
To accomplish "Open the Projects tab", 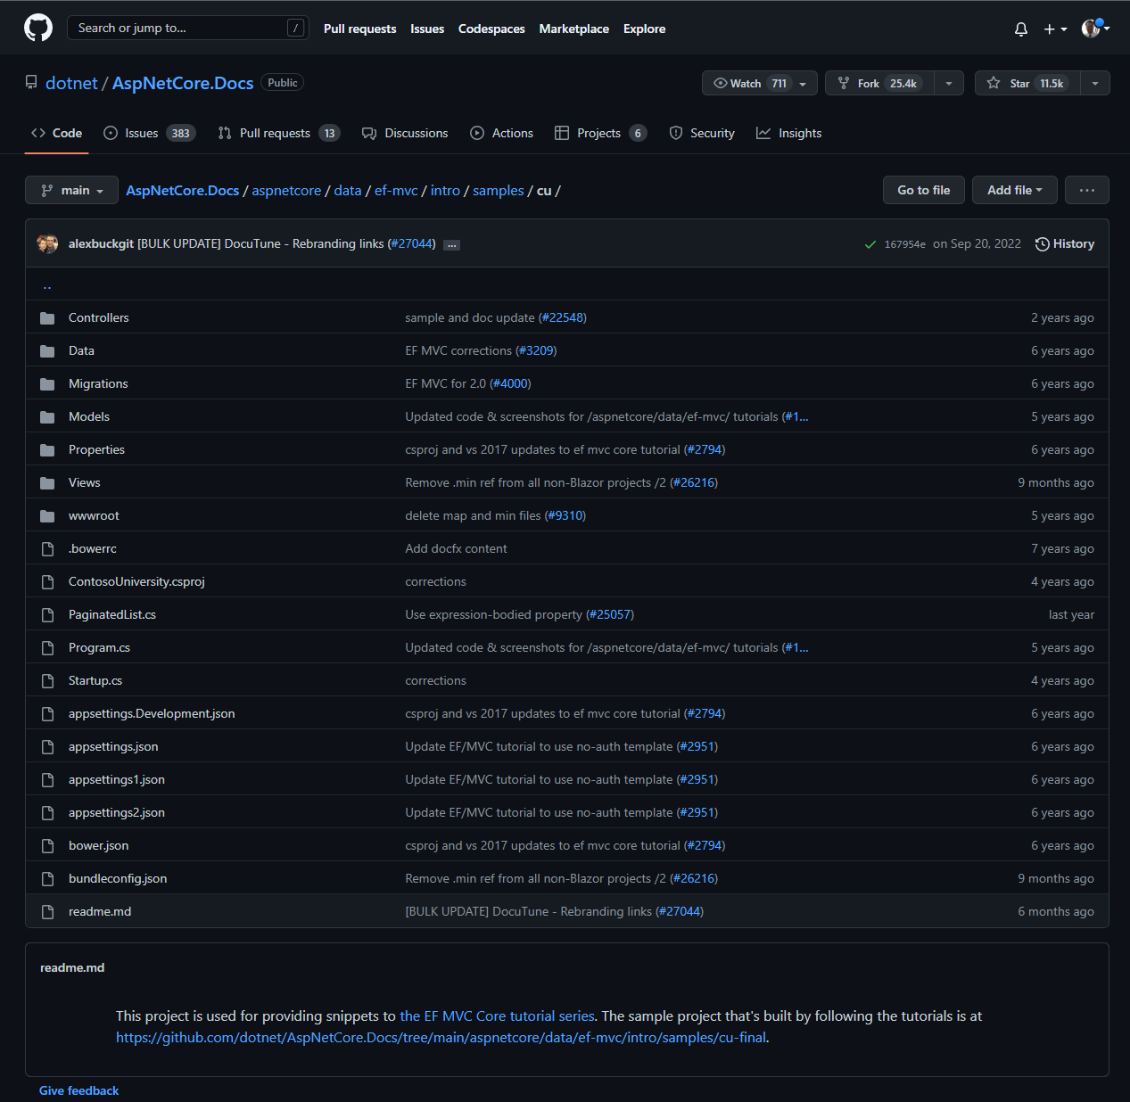I will click(x=600, y=133).
